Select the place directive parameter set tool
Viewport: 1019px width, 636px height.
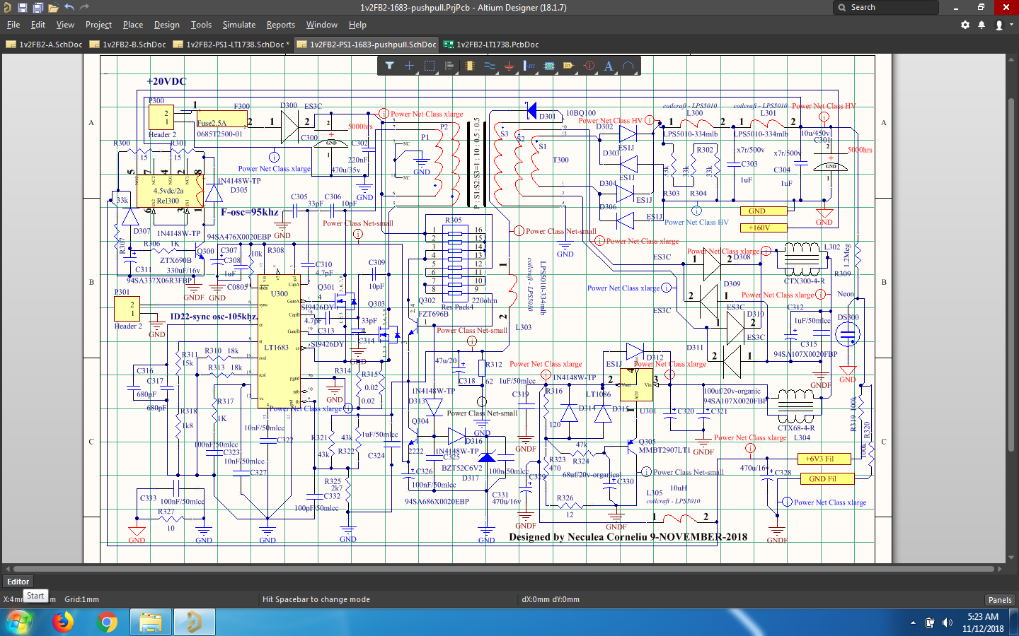pyautogui.click(x=589, y=66)
